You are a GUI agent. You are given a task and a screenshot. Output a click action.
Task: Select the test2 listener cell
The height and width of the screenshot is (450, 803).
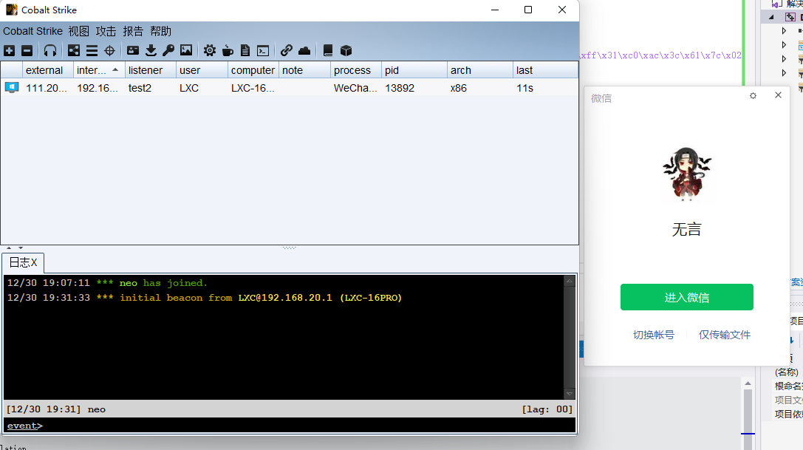pos(140,88)
